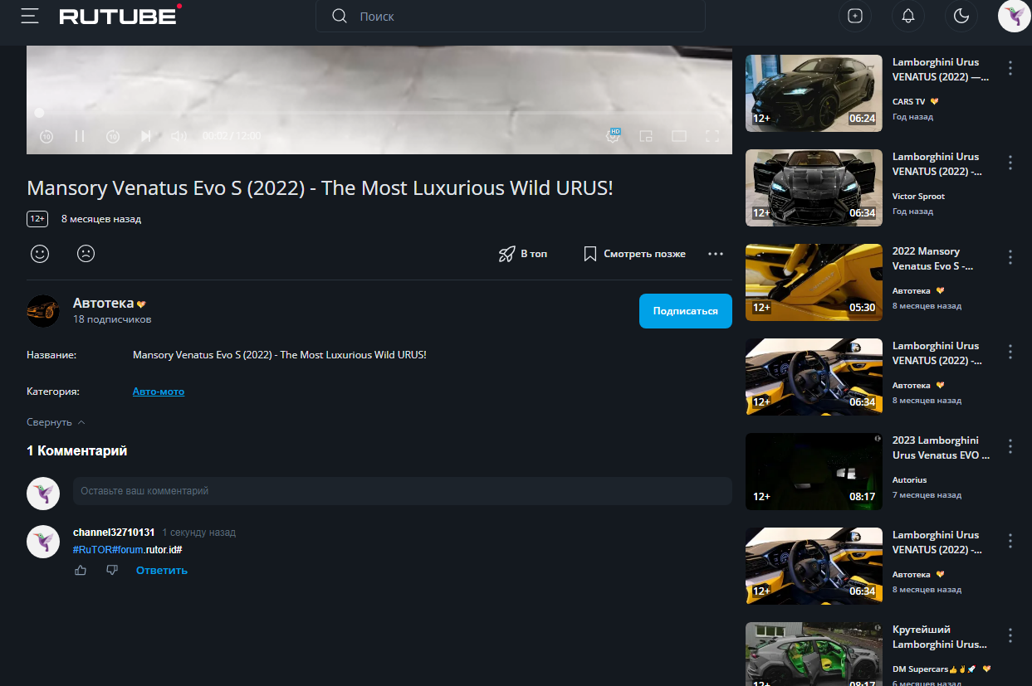Open the Автотека channel name link
The height and width of the screenshot is (686, 1032).
104,304
